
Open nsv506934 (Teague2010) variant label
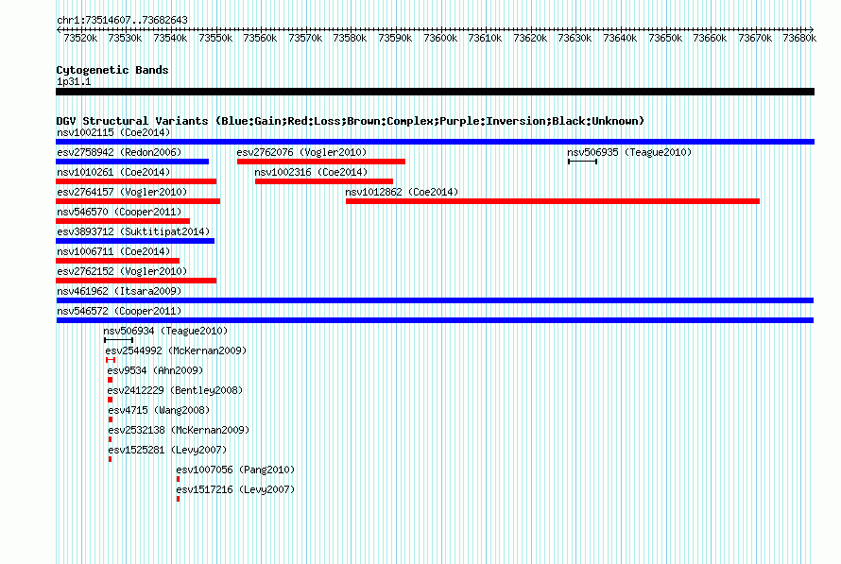(165, 331)
